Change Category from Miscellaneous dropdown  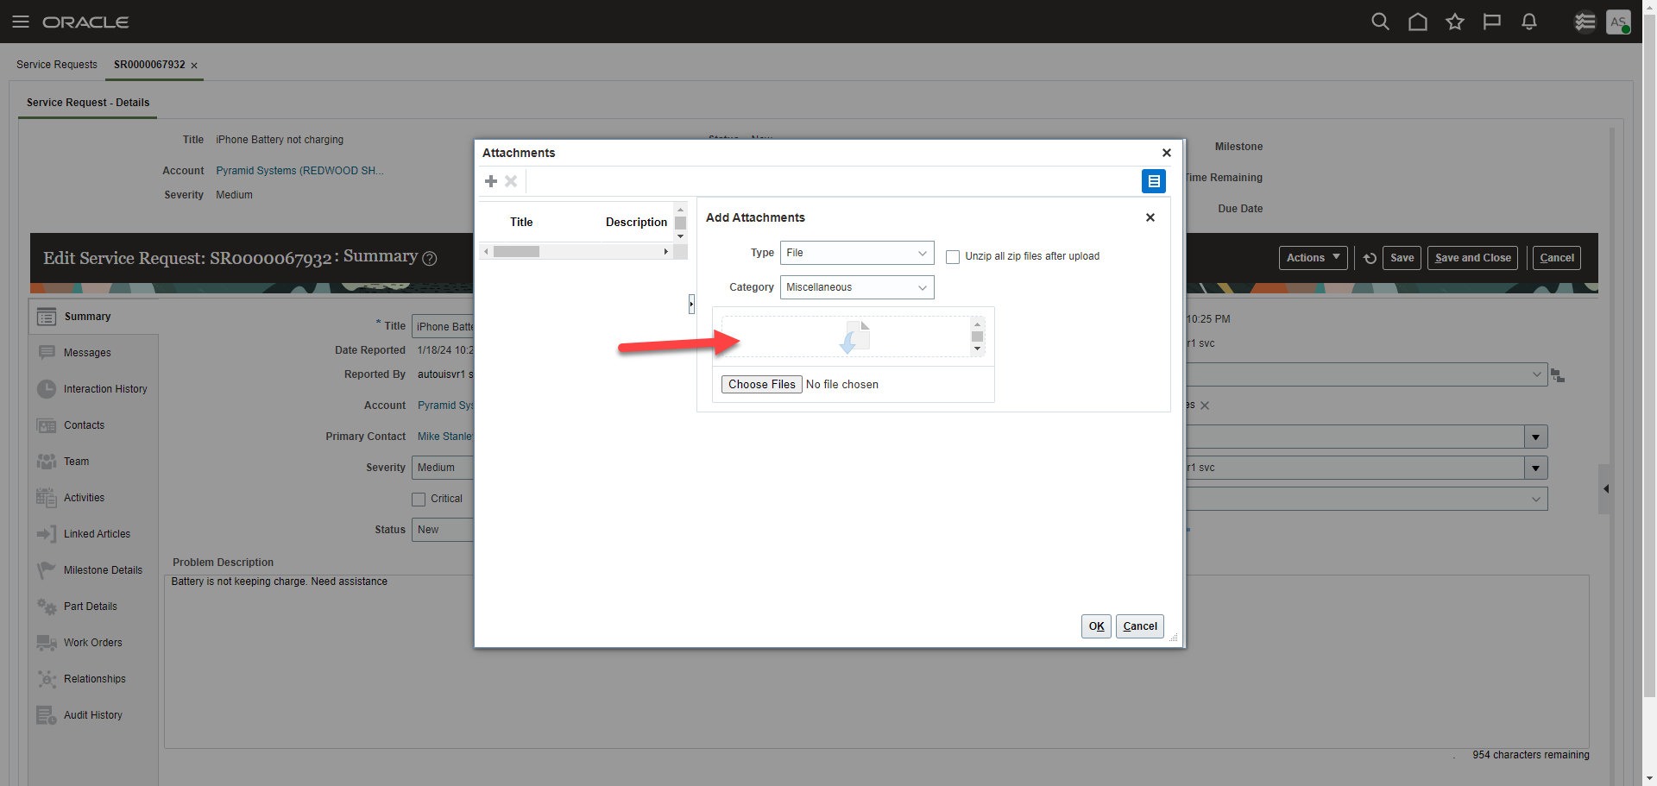[856, 287]
